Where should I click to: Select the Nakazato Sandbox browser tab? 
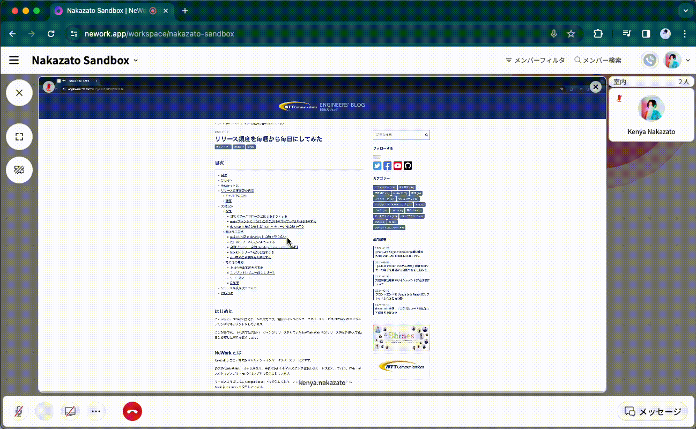click(x=102, y=11)
